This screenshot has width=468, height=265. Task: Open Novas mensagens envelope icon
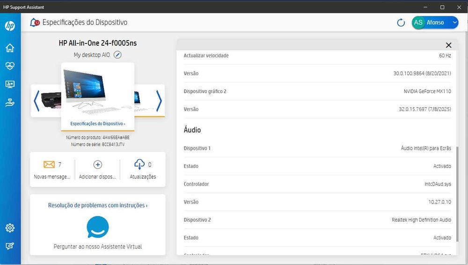[49, 165]
